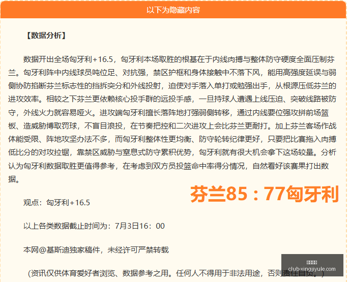Click the data cutoff time 7月3日16：00 line
The height and width of the screenshot is (282, 349).
click(x=94, y=226)
